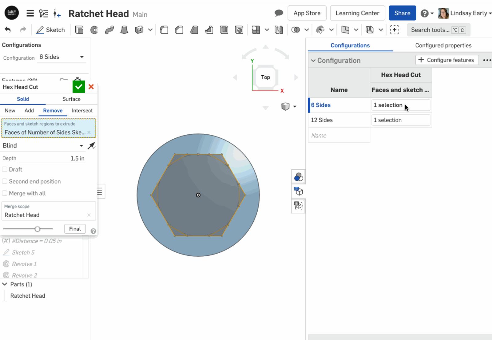Image resolution: width=492 pixels, height=340 pixels.
Task: Switch to the Surface tab
Action: [71, 99]
